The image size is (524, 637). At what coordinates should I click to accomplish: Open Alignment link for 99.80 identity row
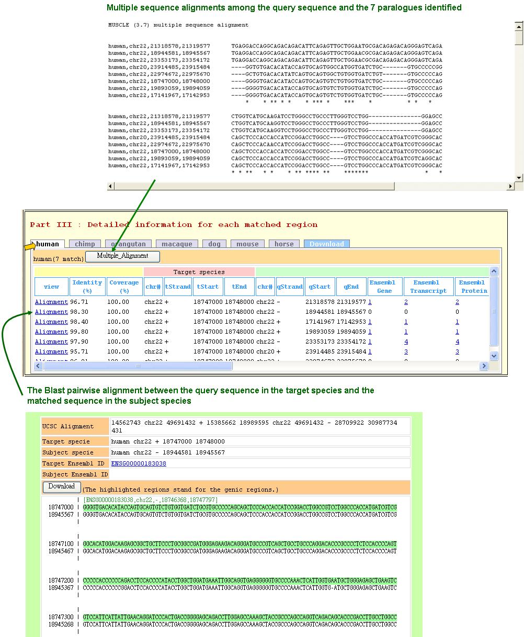click(x=51, y=332)
